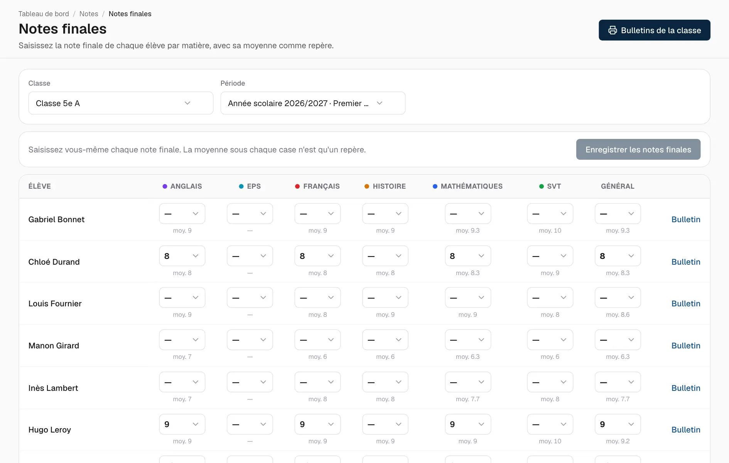Open Manon Girard's Histoire grade dropdown
The height and width of the screenshot is (463, 729).
tap(385, 340)
